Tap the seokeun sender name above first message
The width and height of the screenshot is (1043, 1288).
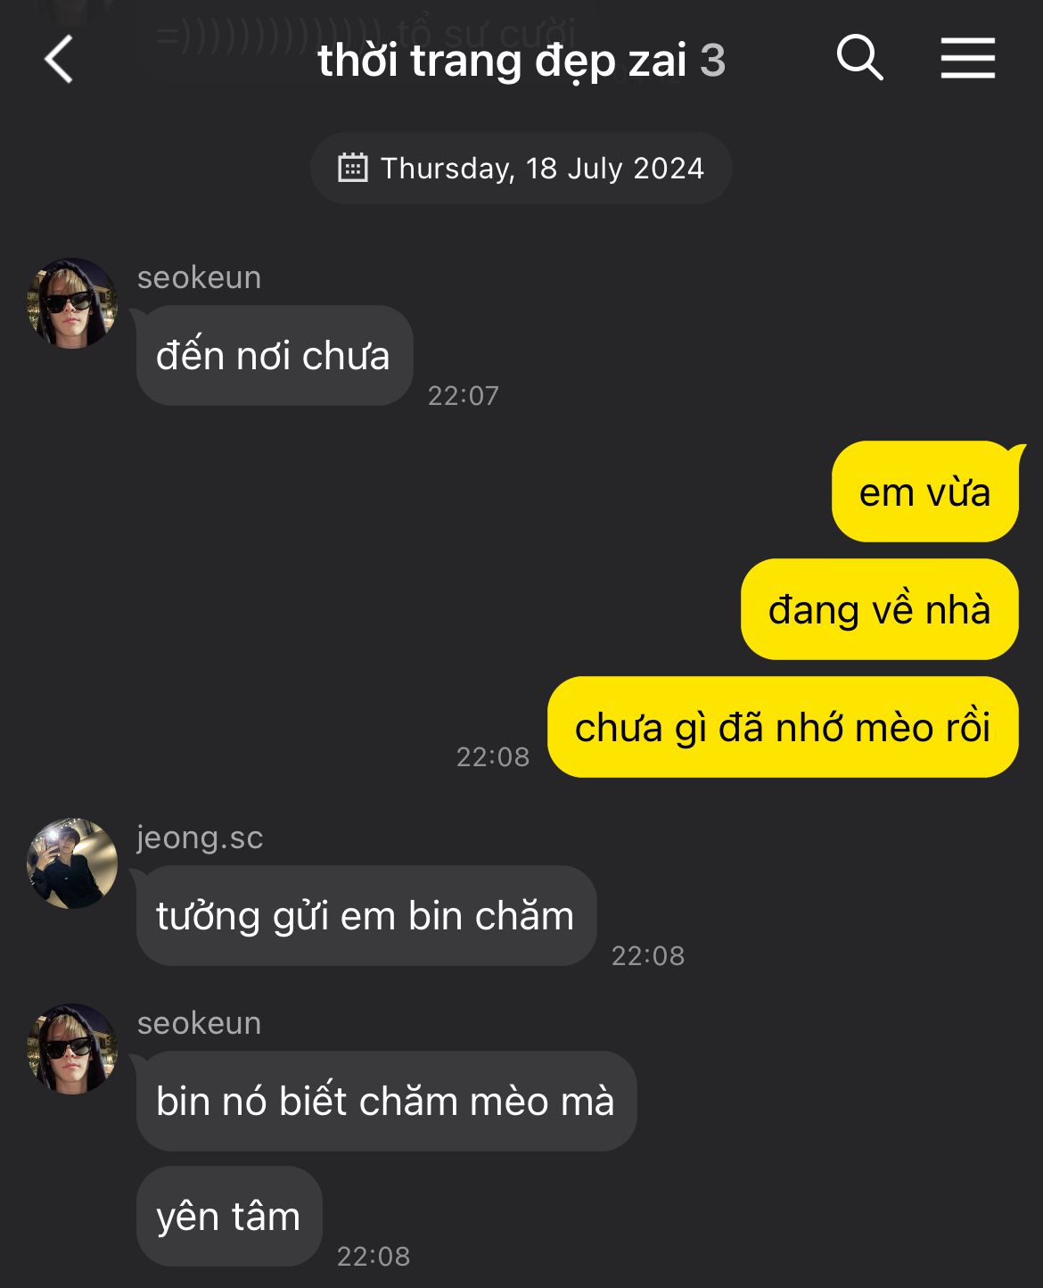click(x=199, y=277)
